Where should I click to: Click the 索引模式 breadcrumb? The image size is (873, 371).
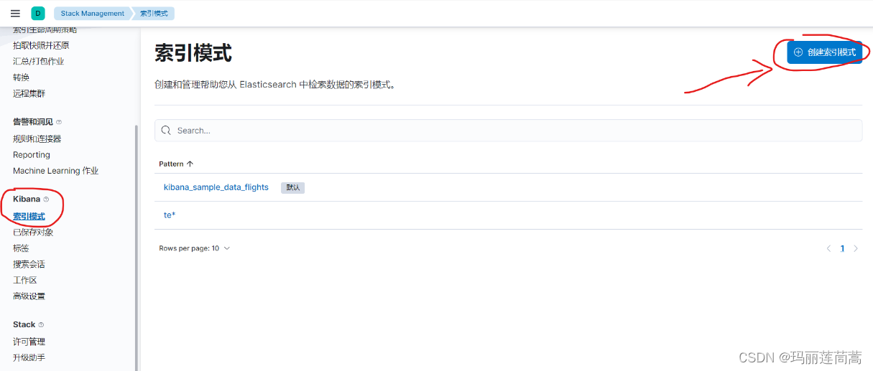pyautogui.click(x=154, y=13)
